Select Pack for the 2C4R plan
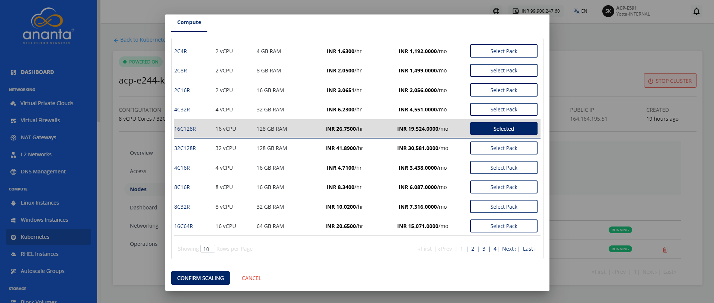Screen dimensions: 714x303 point(504,51)
